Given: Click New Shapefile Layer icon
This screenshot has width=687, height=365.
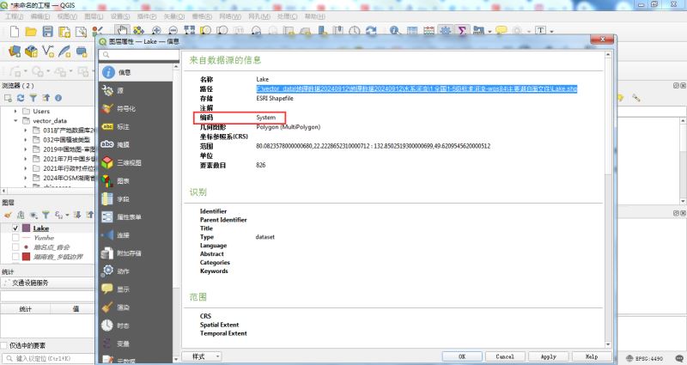Looking at the screenshot, I should (x=48, y=52).
